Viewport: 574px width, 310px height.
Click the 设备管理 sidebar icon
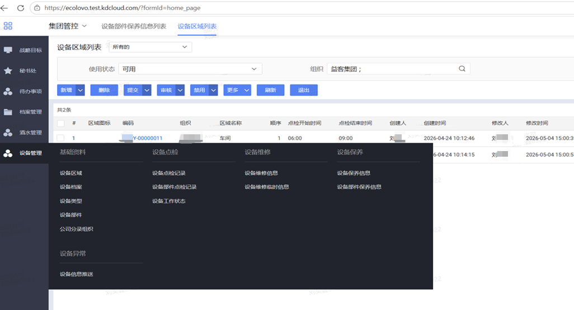pos(8,153)
